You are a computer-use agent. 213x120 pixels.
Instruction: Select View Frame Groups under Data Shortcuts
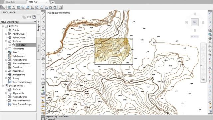coord(22,104)
